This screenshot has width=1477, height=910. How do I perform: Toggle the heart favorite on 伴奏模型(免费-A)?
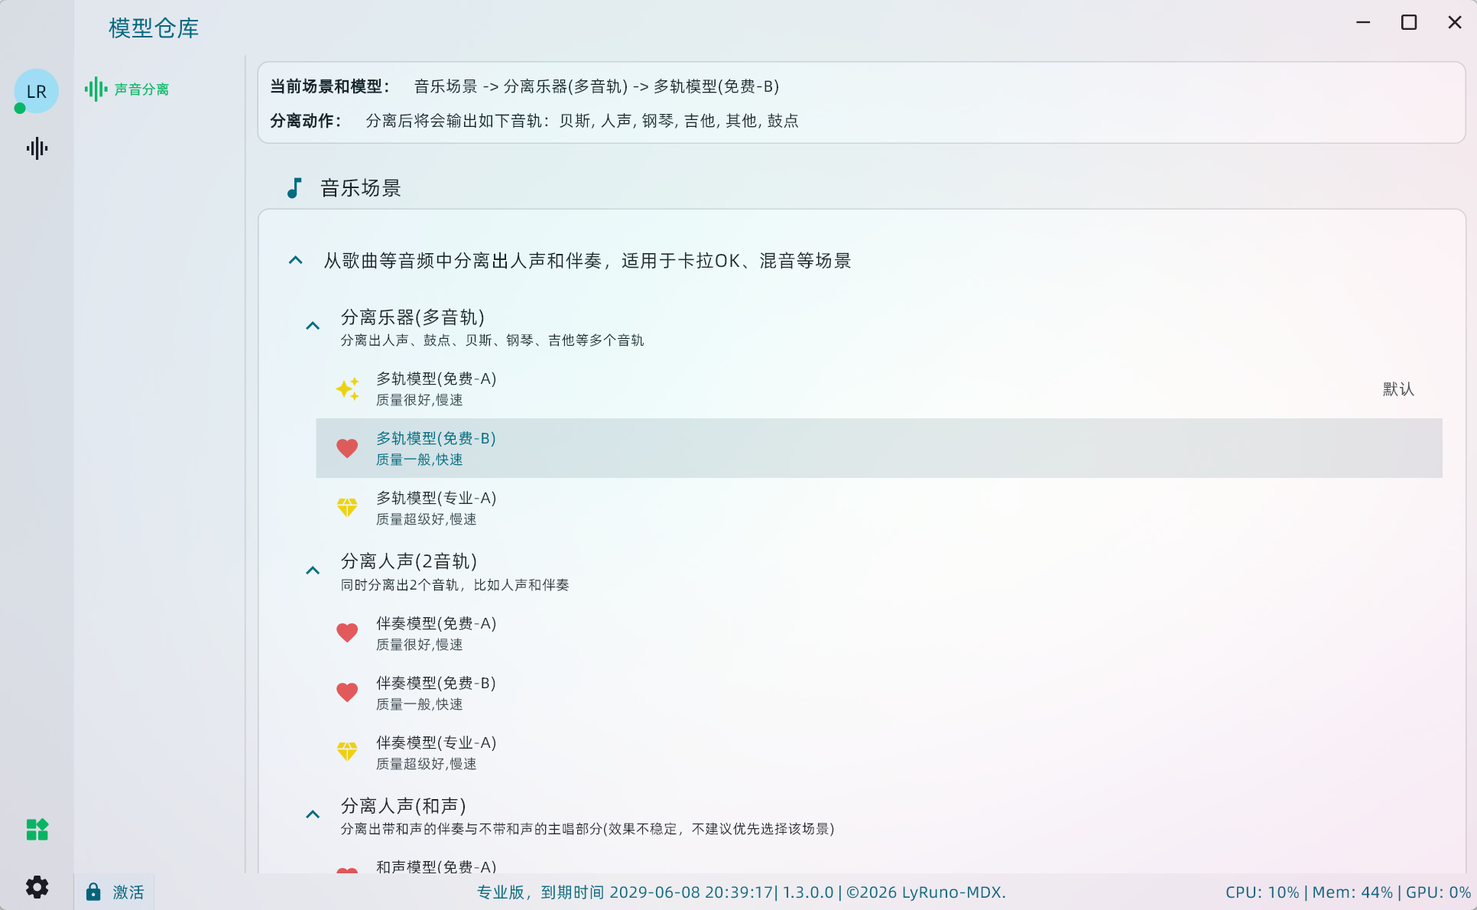(x=347, y=632)
